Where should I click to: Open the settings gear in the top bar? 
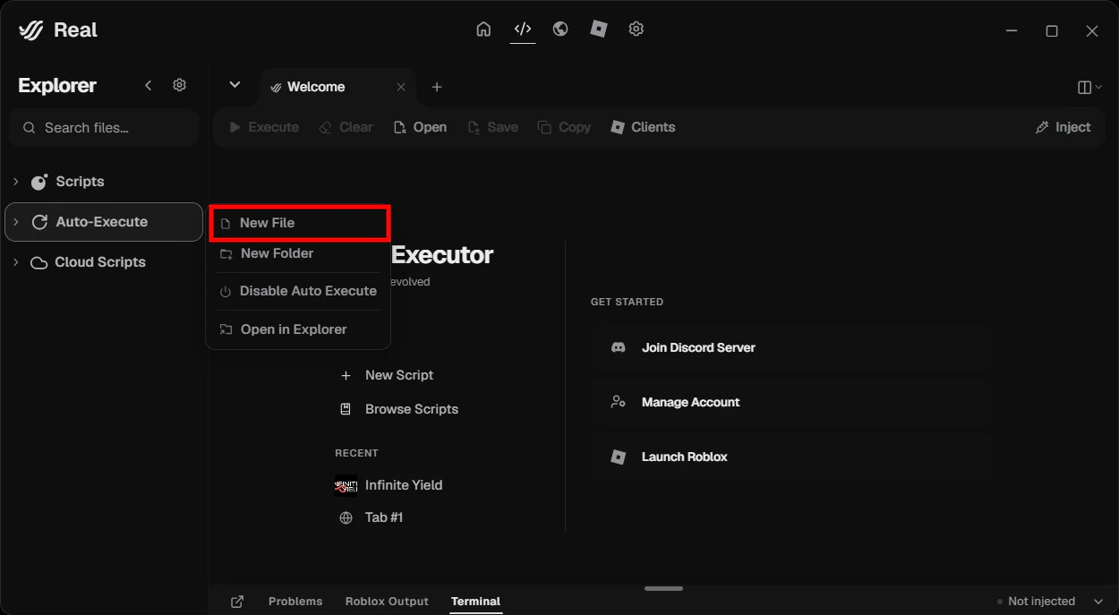636,29
